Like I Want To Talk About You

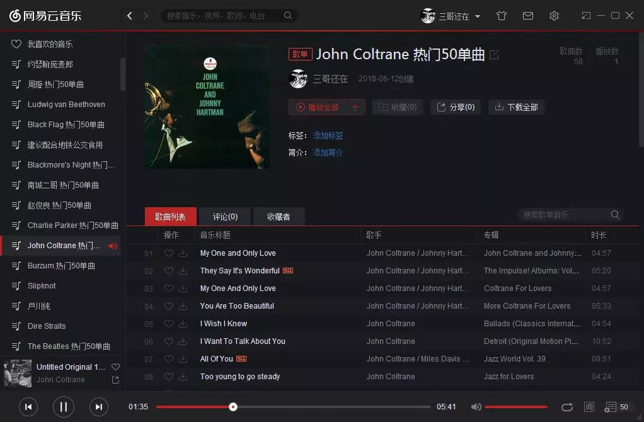pos(169,341)
